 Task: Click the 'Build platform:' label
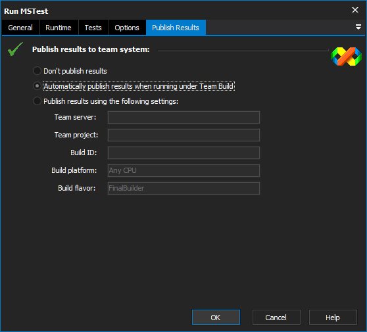click(x=74, y=170)
